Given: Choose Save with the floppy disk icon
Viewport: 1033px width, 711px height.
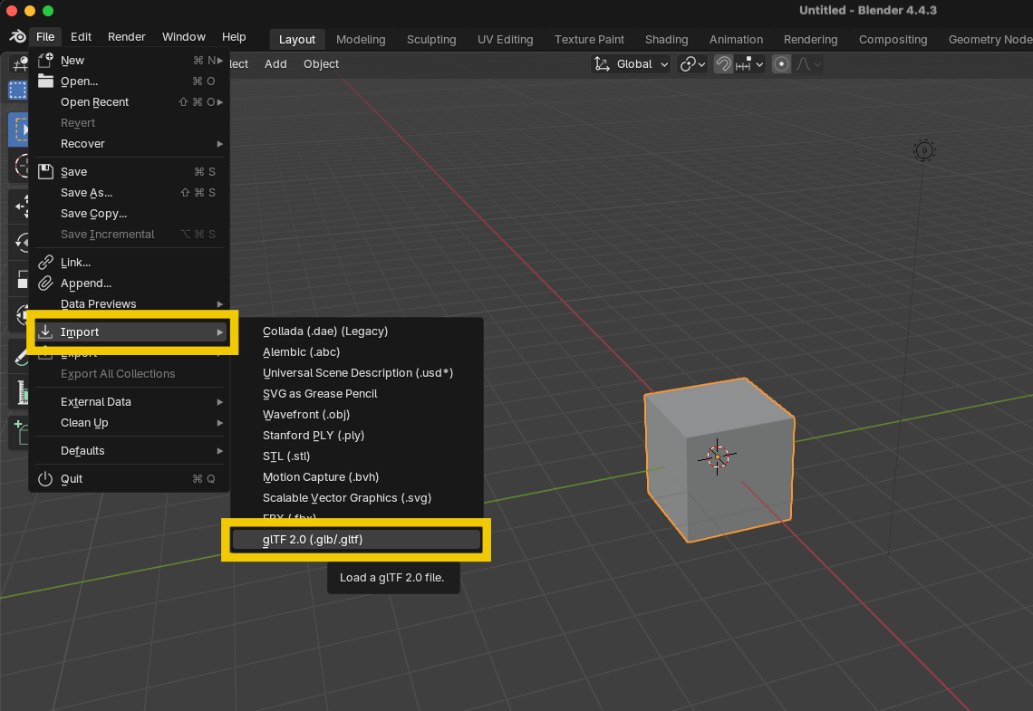Looking at the screenshot, I should [x=129, y=172].
